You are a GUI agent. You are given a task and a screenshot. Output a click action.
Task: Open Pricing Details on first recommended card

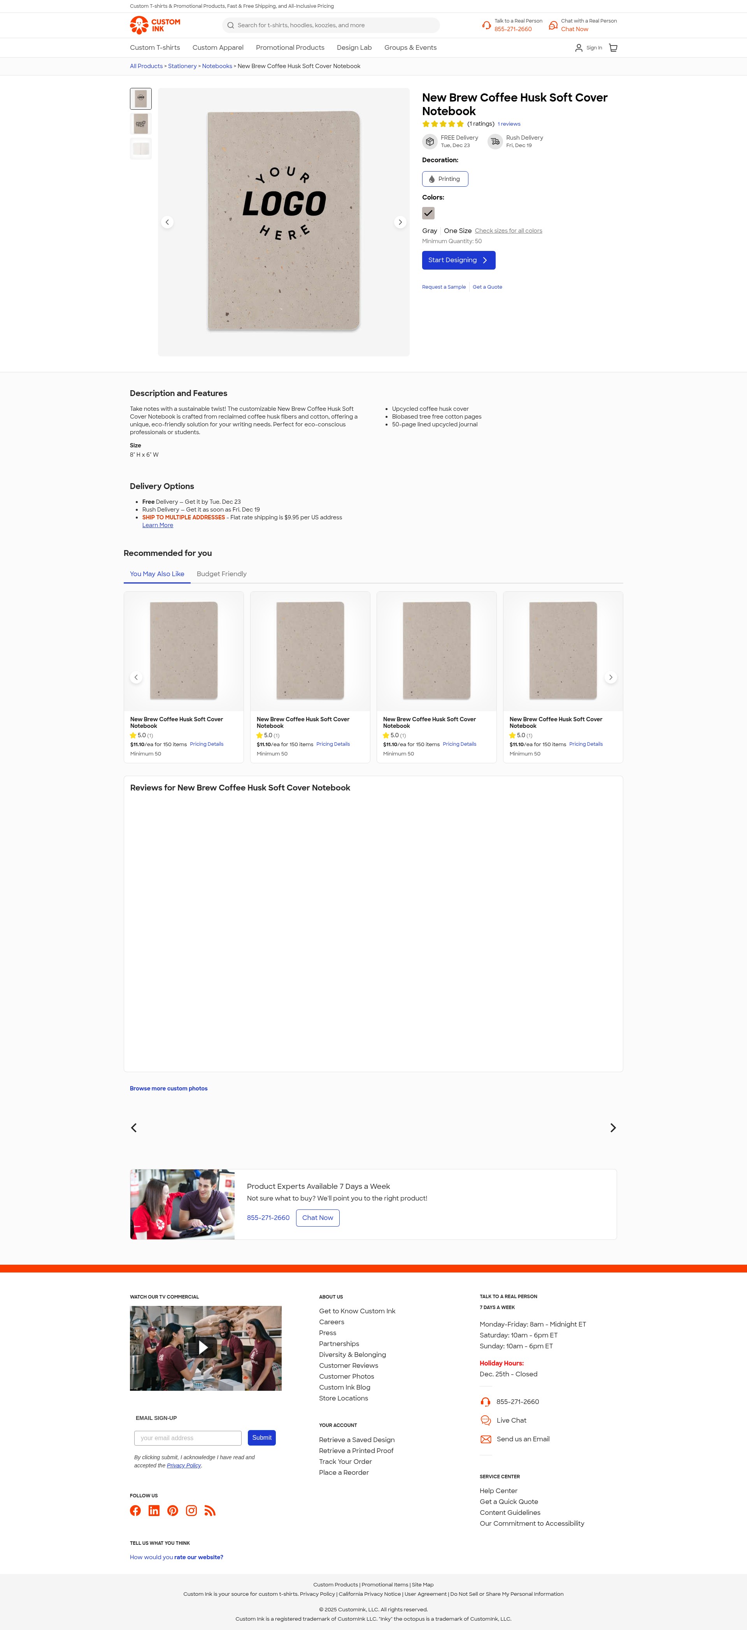(x=206, y=744)
